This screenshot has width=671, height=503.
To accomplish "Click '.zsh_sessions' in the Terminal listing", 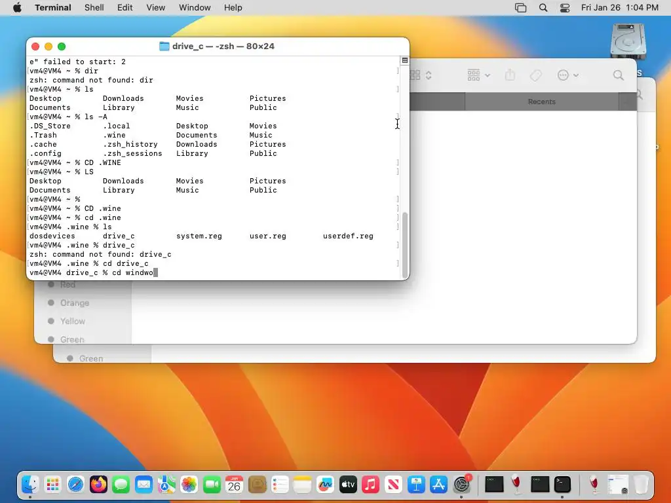I will tap(132, 153).
